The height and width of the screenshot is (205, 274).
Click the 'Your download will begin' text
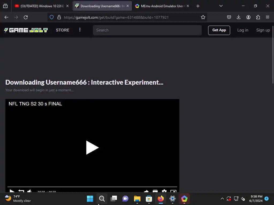[x=39, y=90]
